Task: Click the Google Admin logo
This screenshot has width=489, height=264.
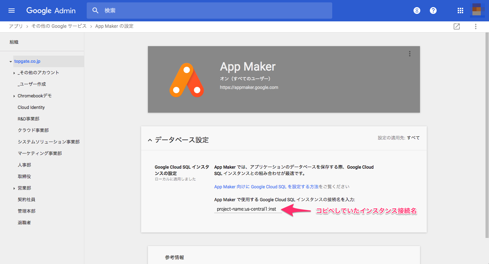Action: point(51,11)
